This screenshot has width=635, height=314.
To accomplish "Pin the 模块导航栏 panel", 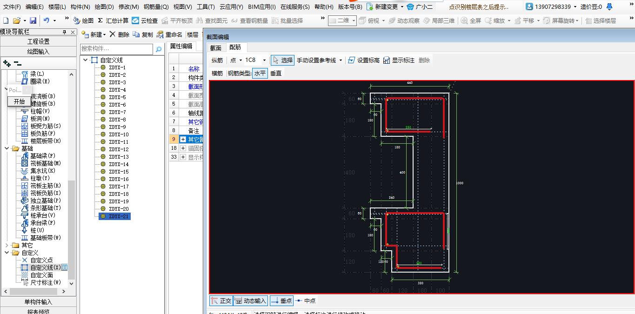I will (x=65, y=32).
